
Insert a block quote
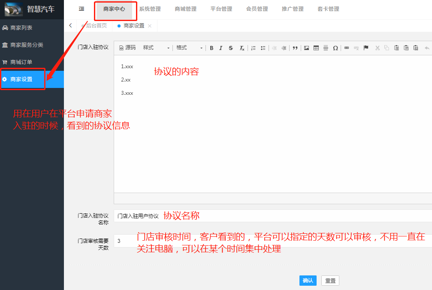point(295,48)
